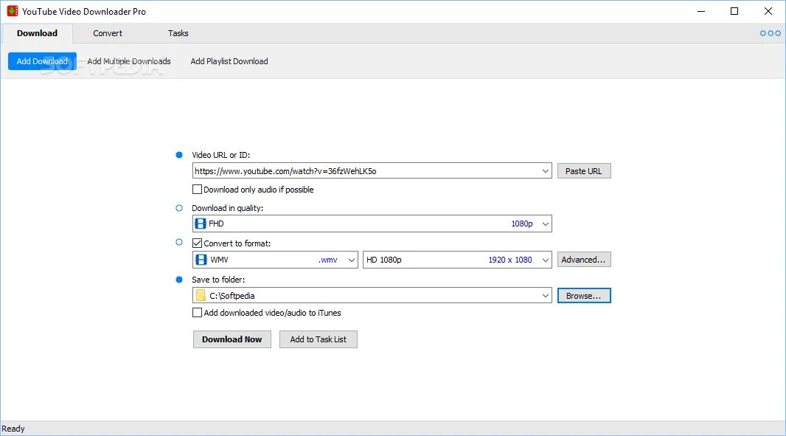Switch to the Convert tab
This screenshot has height=436, width=786.
[108, 33]
